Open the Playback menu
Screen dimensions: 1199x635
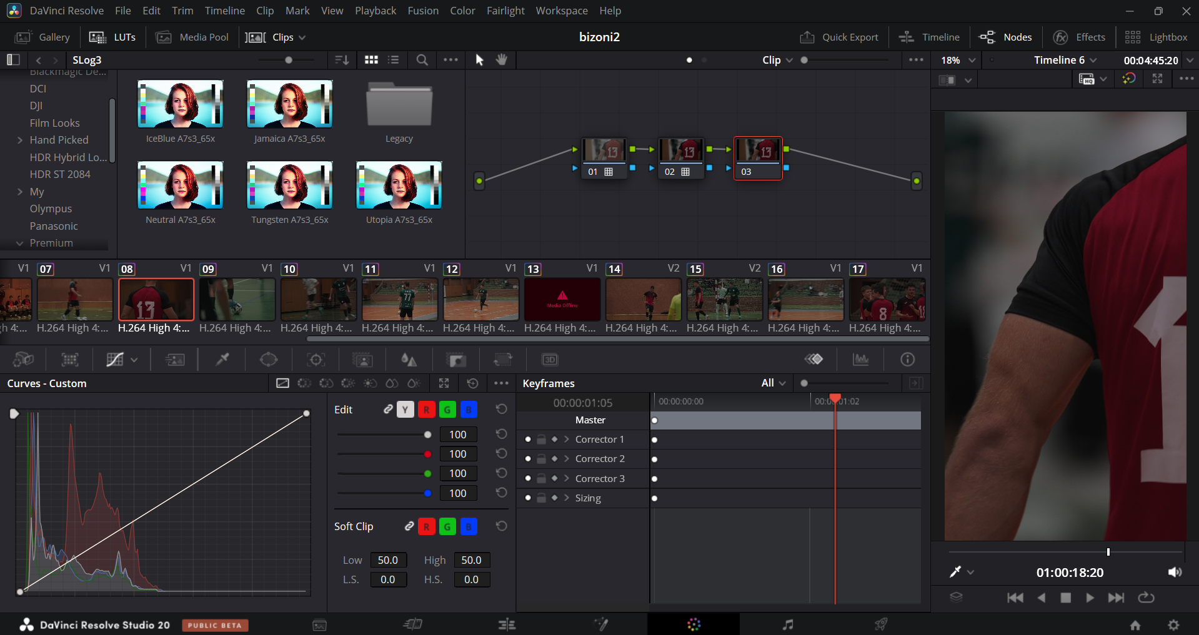(376, 11)
